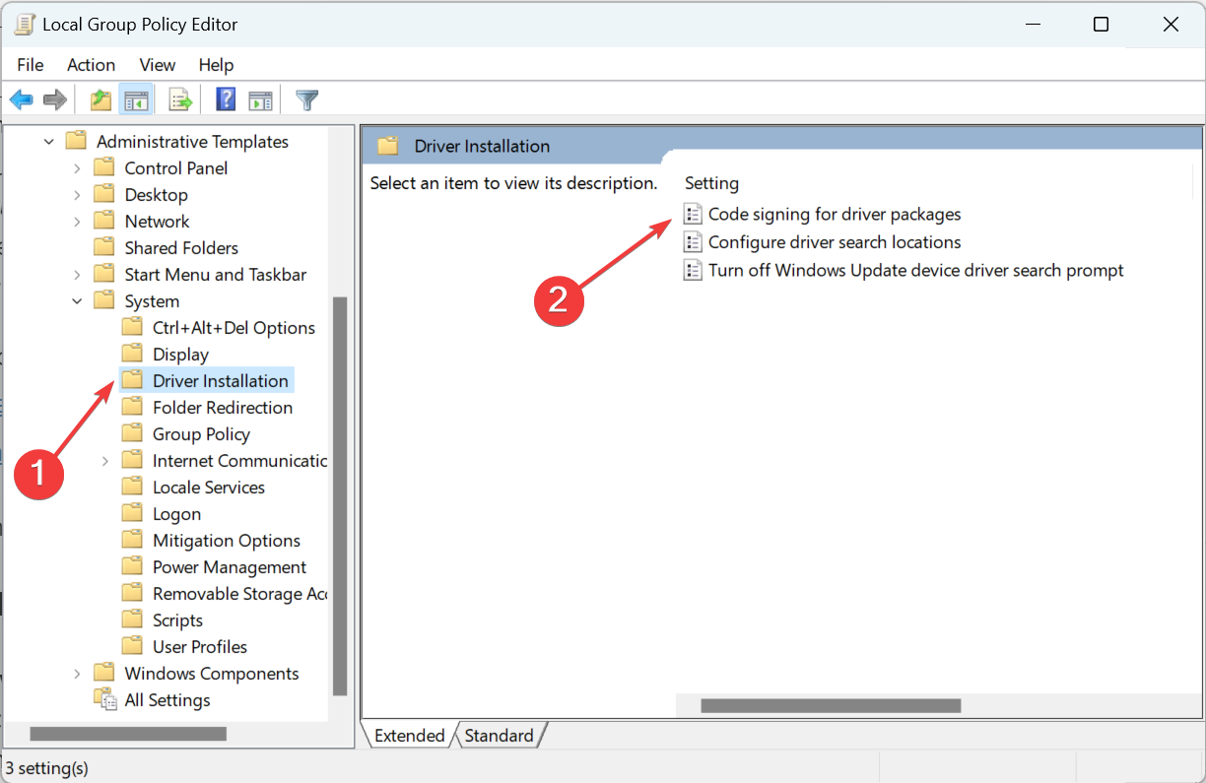
Task: Maximize the Local Group Policy Editor window
Action: tap(1102, 25)
